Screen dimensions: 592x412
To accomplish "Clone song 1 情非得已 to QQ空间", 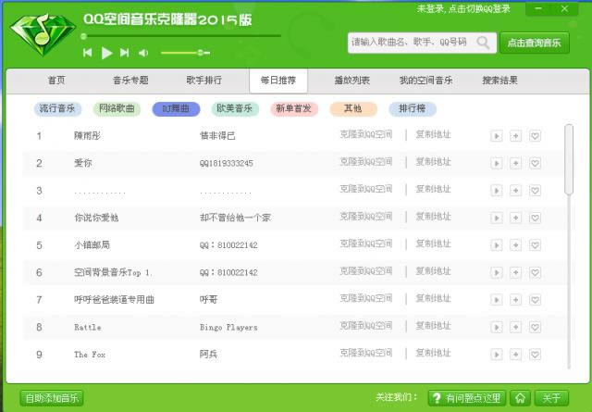I will tap(366, 134).
